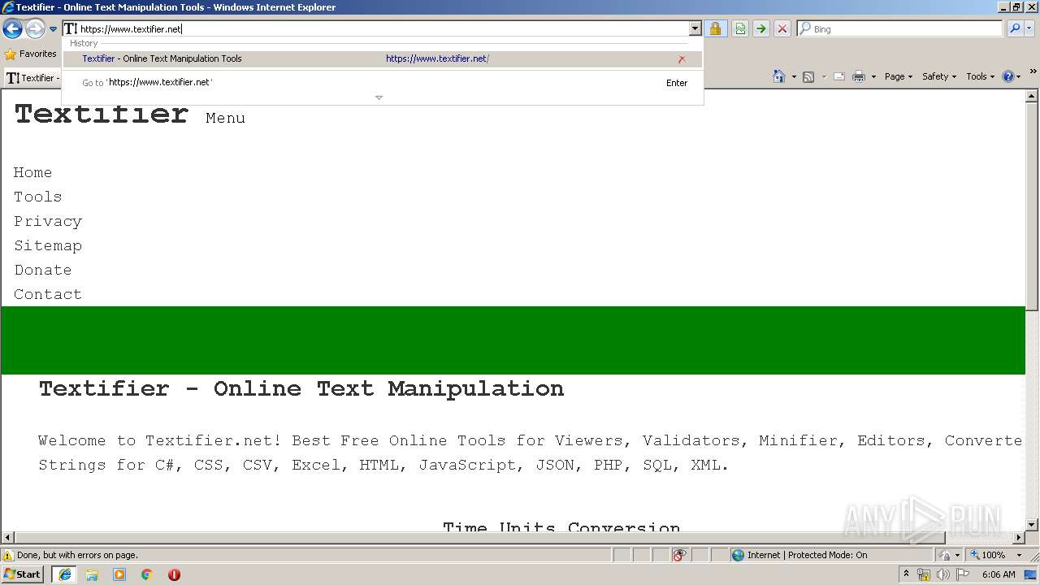Click the 'Done, but with errors on page.' status text
The width and height of the screenshot is (1040, 585).
point(77,556)
